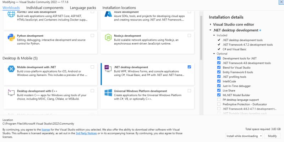Open the Install while downloading dropdown
The height and width of the screenshot is (142, 284).
[x=244, y=136]
